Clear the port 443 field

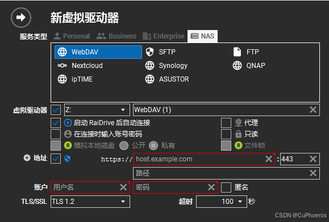pyautogui.click(x=313, y=159)
